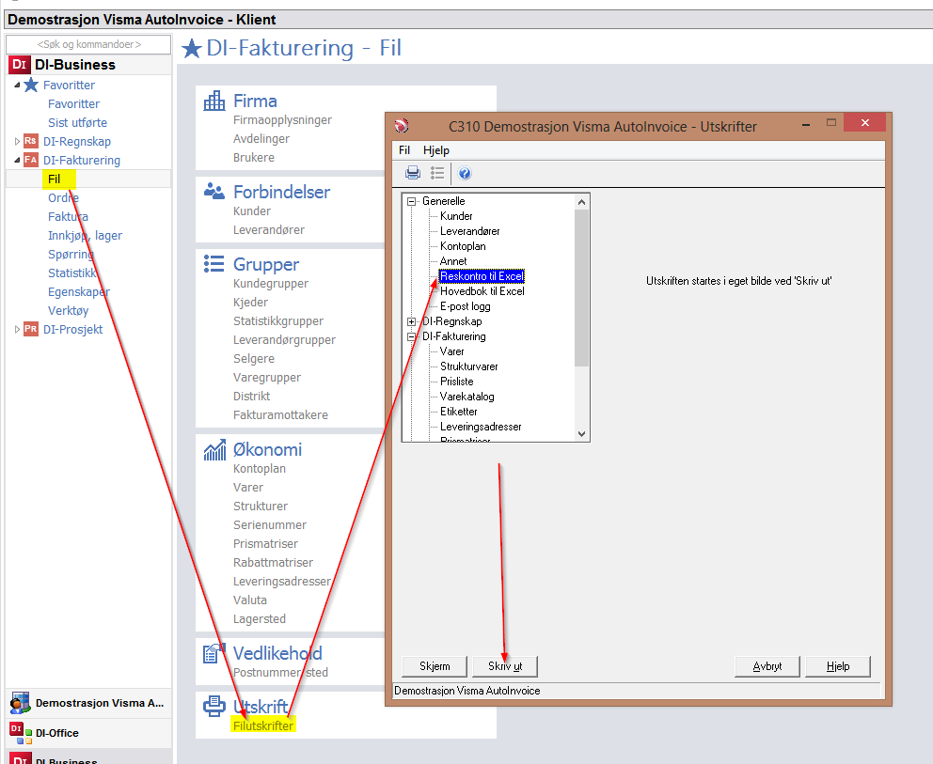Click the Økonomi chart icon
This screenshot has height=764, width=933.
214,449
